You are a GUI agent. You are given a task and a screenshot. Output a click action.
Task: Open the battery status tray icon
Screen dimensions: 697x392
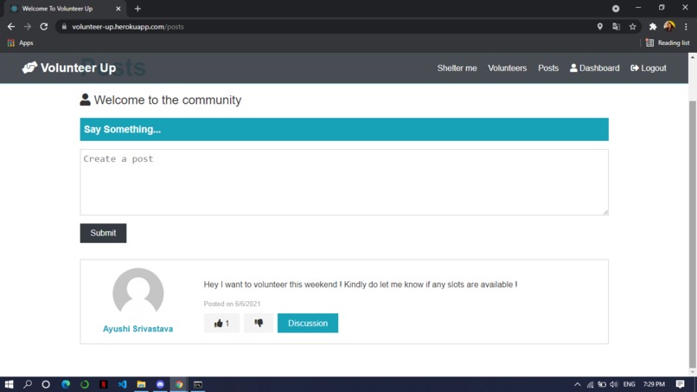coord(602,384)
